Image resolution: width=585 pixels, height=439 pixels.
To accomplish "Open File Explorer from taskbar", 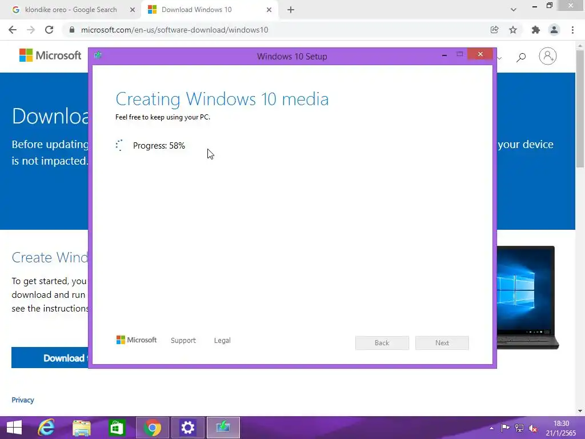I will point(81,428).
